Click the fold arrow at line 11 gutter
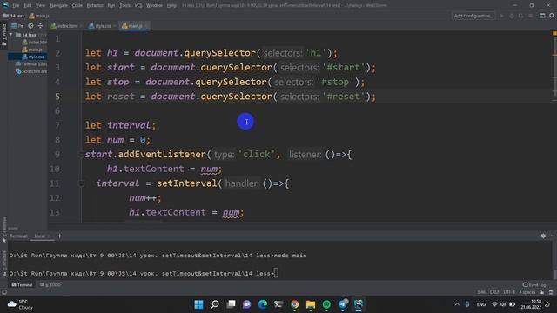557x313 pixels. click(x=81, y=183)
